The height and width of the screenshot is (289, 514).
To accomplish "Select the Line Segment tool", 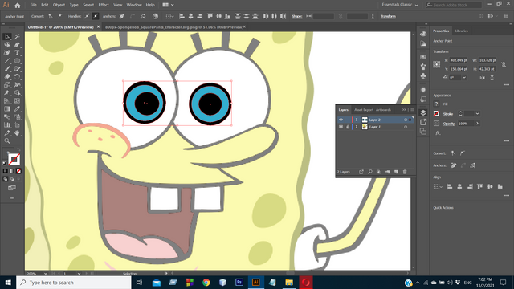I will (7, 61).
